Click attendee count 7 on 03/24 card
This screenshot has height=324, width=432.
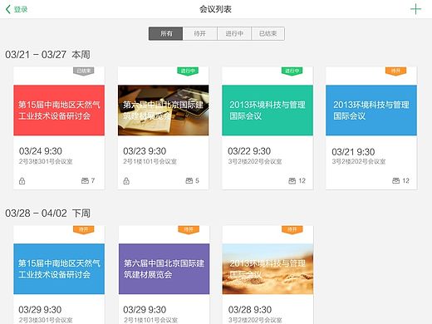point(93,180)
